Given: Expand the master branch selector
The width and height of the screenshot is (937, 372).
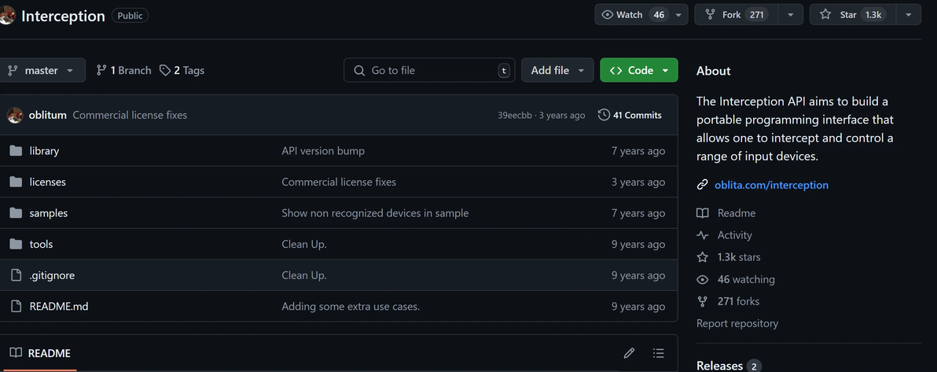Looking at the screenshot, I should pyautogui.click(x=41, y=70).
